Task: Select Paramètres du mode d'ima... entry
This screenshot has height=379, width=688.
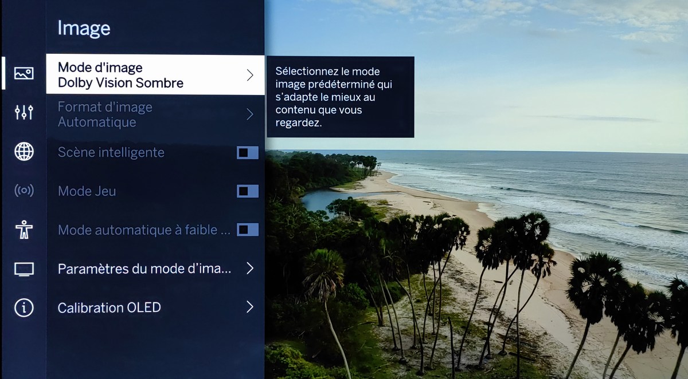Action: point(155,269)
